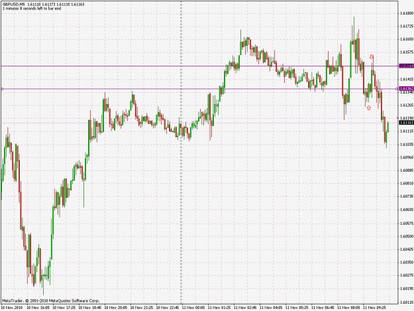The image size is (414, 311).
Task: Click the black 1.61163 current price tag
Action: (406, 123)
